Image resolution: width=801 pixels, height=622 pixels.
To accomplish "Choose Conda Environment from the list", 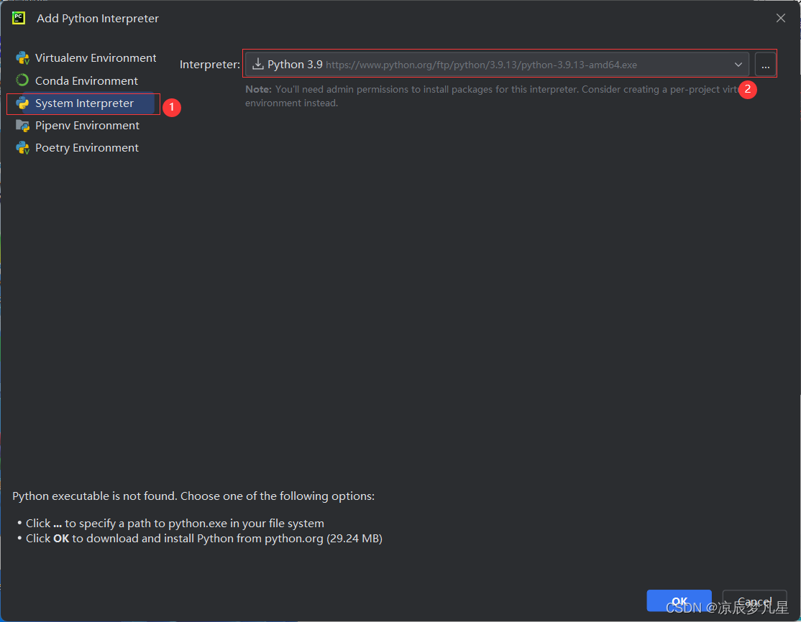I will (77, 80).
